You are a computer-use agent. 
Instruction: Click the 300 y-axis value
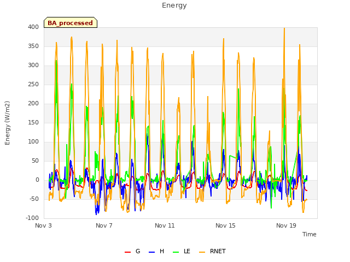pyautogui.click(x=33, y=65)
